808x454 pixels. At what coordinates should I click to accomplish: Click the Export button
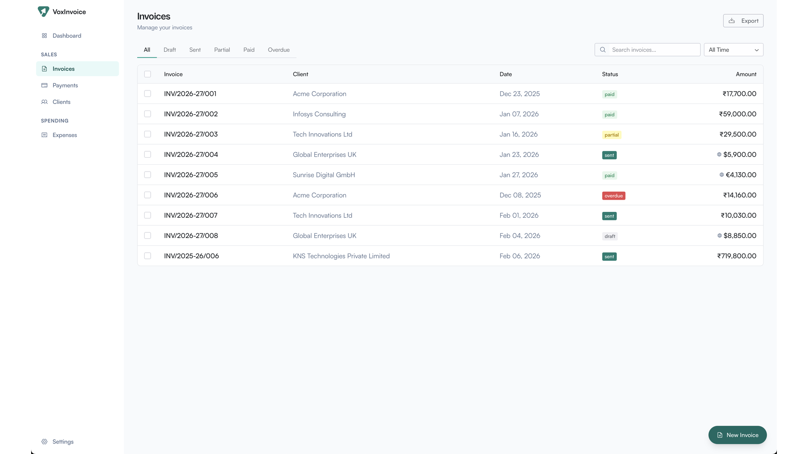pos(743,21)
